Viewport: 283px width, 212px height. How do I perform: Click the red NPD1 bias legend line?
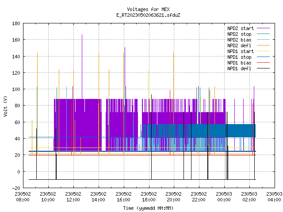pos(264,63)
